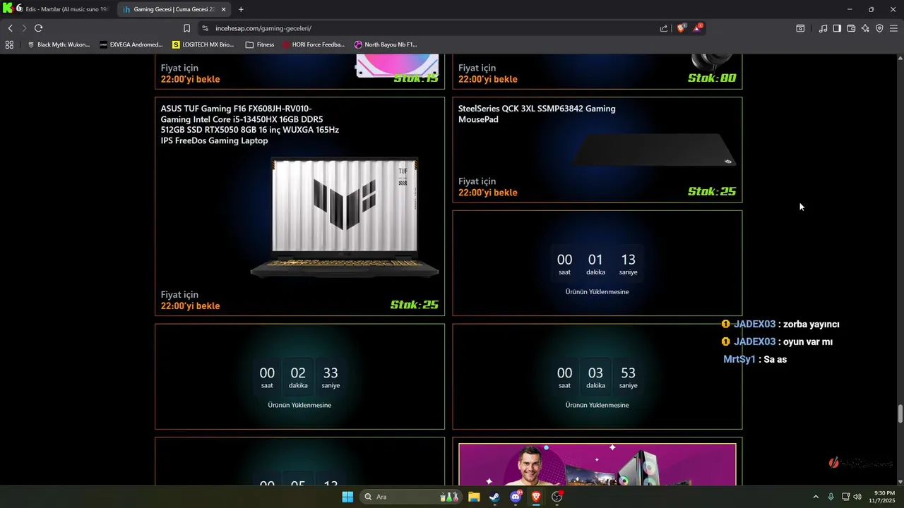Open the Leo AI sparkle icon
Image resolution: width=904 pixels, height=508 pixels.
(865, 28)
